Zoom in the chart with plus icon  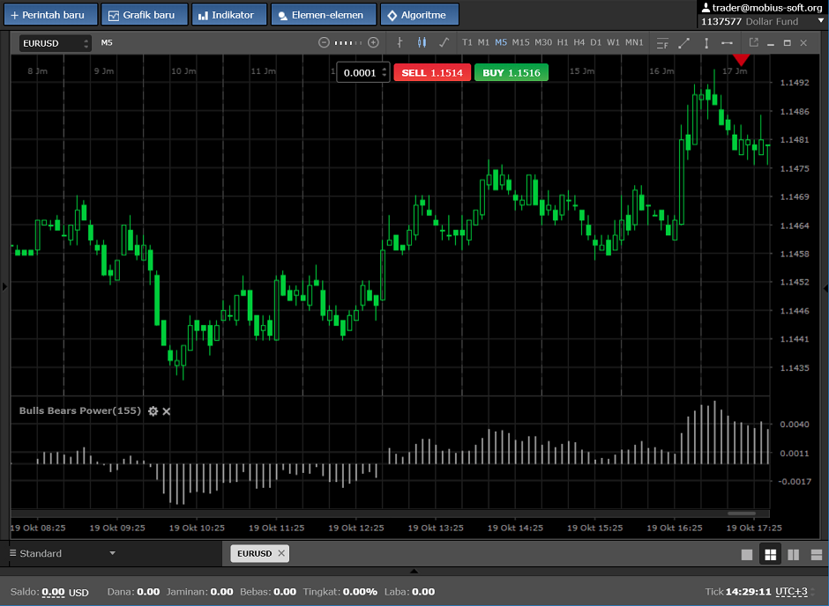(373, 42)
